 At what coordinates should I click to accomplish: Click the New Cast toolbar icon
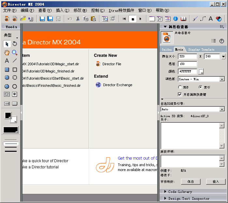pos(15,19)
